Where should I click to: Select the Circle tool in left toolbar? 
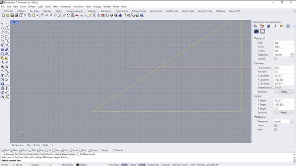point(2,32)
